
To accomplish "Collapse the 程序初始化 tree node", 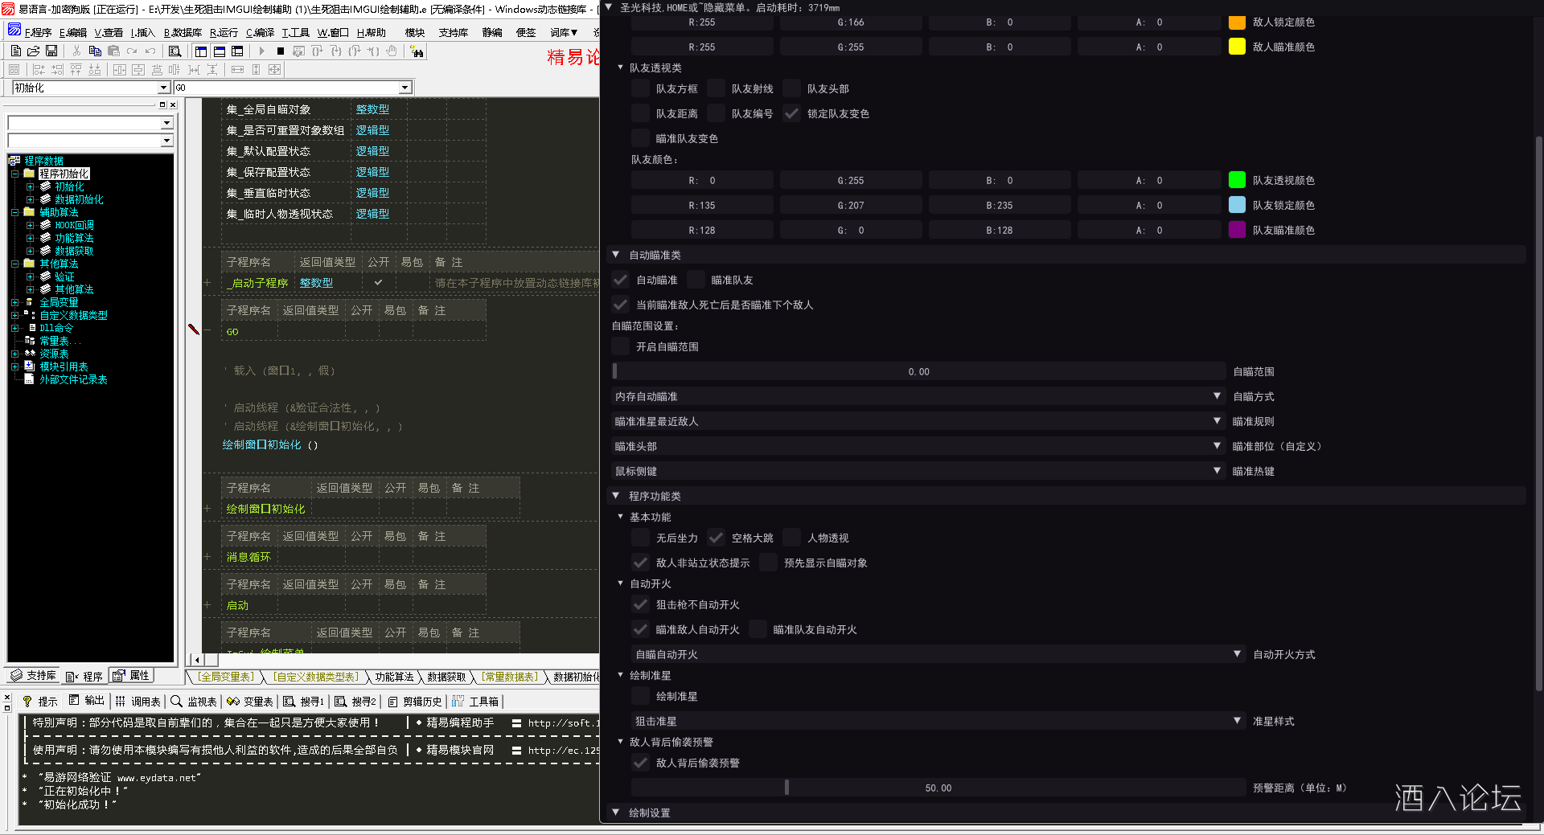I will point(14,174).
